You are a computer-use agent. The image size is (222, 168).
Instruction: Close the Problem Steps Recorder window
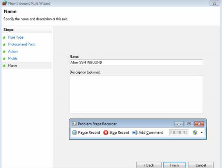pyautogui.click(x=199, y=124)
